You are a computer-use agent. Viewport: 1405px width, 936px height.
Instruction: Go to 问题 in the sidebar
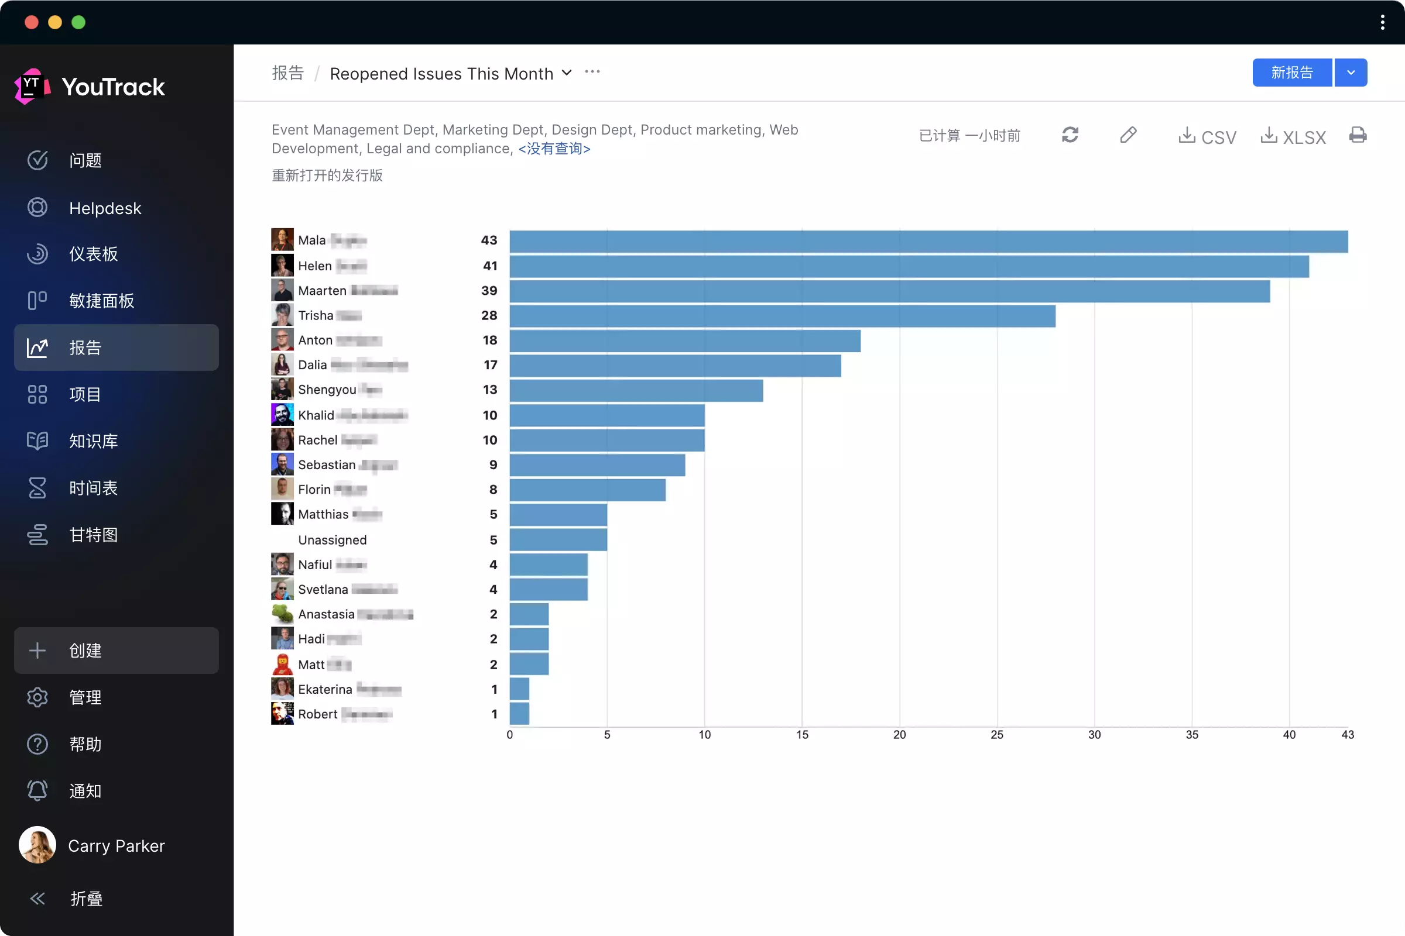85,160
